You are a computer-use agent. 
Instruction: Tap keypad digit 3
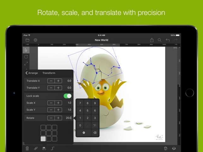95,118
